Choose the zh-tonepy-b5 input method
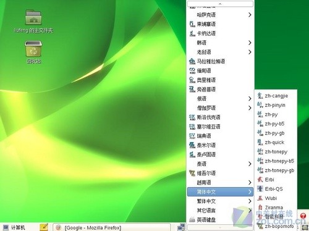The image size is (309, 231). click(276, 161)
